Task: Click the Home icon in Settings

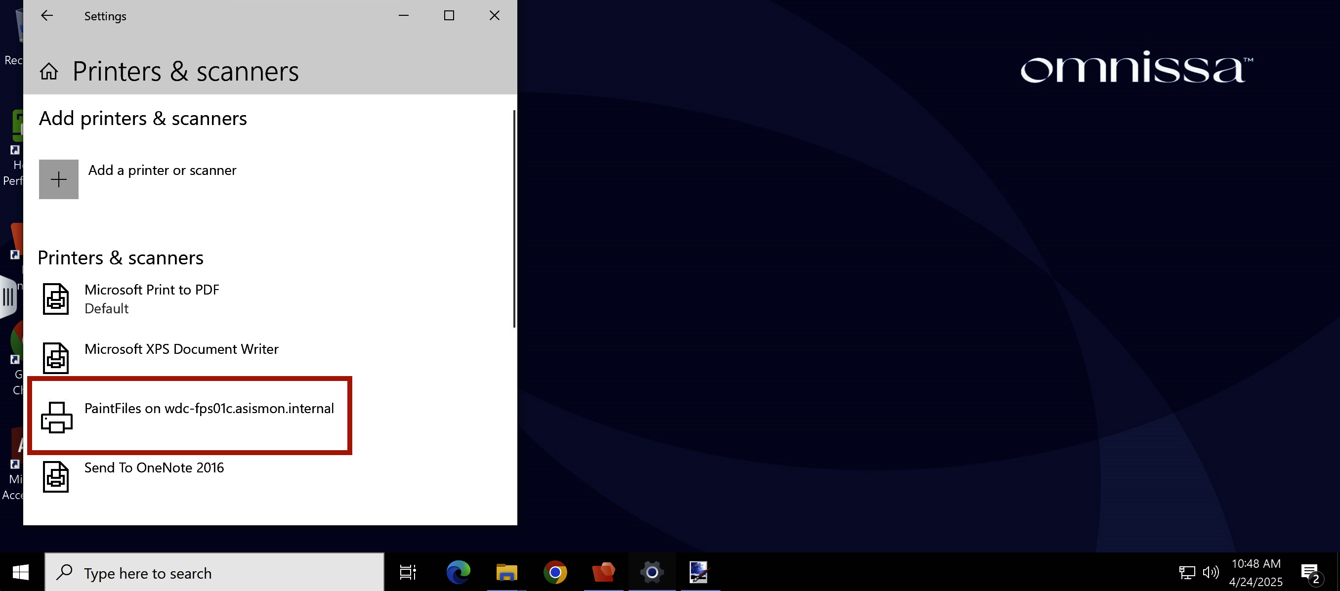Action: pos(49,71)
